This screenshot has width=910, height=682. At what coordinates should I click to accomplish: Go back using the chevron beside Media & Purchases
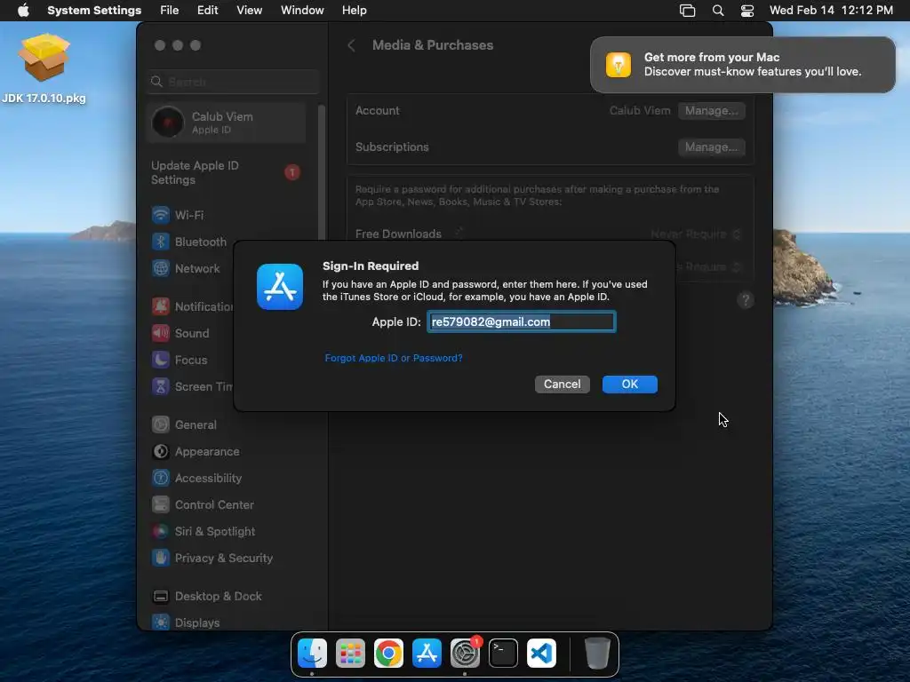pos(352,45)
